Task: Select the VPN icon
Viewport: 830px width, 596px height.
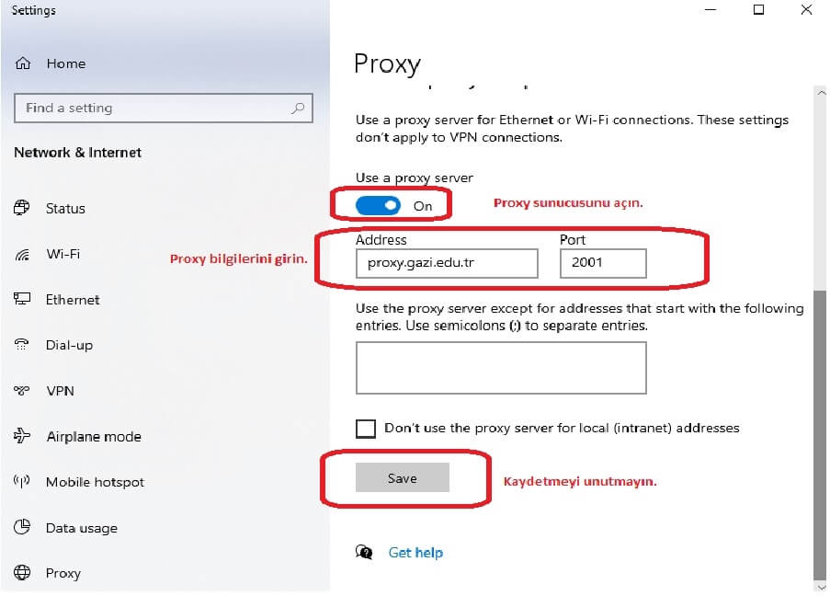Action: click(x=24, y=391)
